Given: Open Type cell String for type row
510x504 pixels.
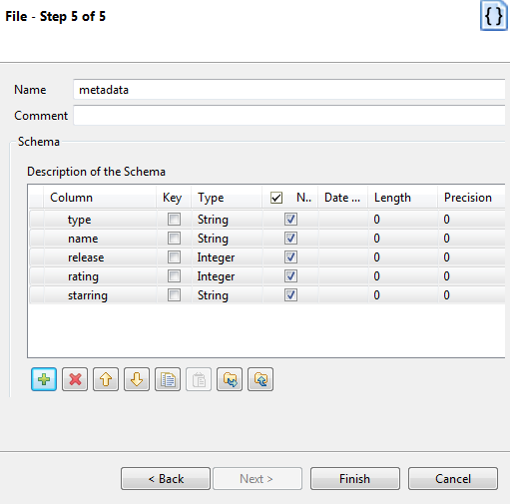Looking at the screenshot, I should (x=227, y=220).
